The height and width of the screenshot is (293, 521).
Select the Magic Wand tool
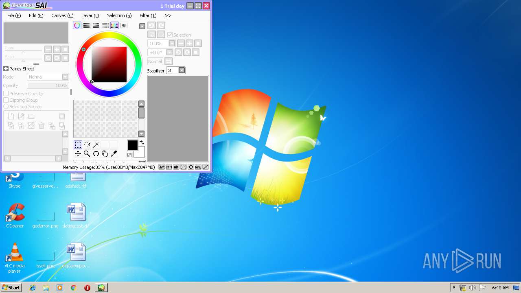point(96,145)
